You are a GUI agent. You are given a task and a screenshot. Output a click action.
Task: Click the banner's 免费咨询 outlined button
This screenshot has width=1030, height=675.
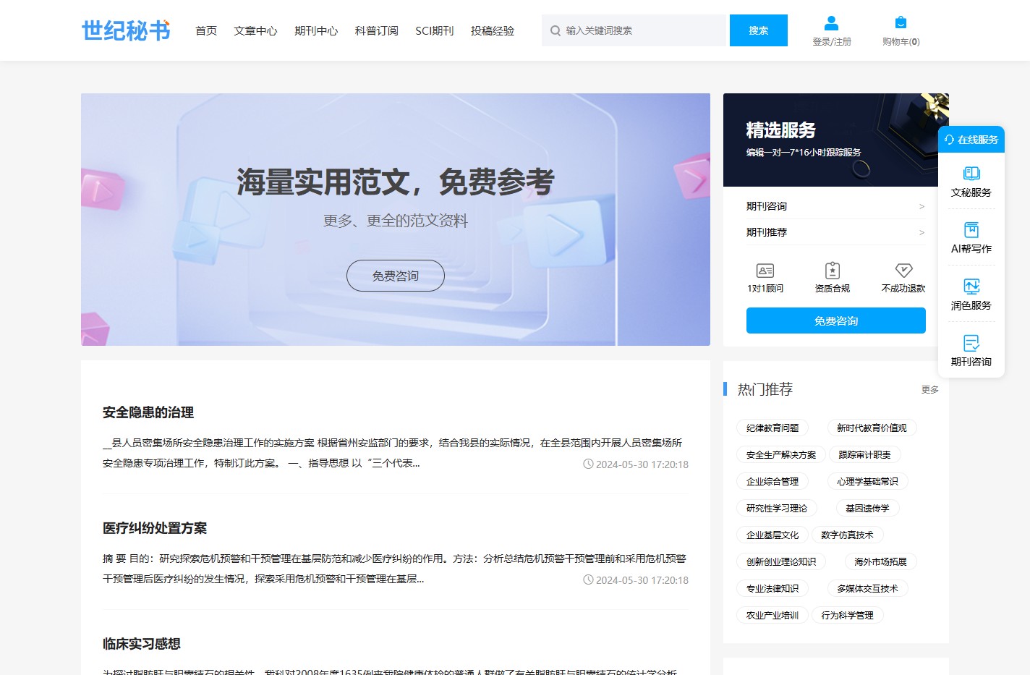[396, 276]
